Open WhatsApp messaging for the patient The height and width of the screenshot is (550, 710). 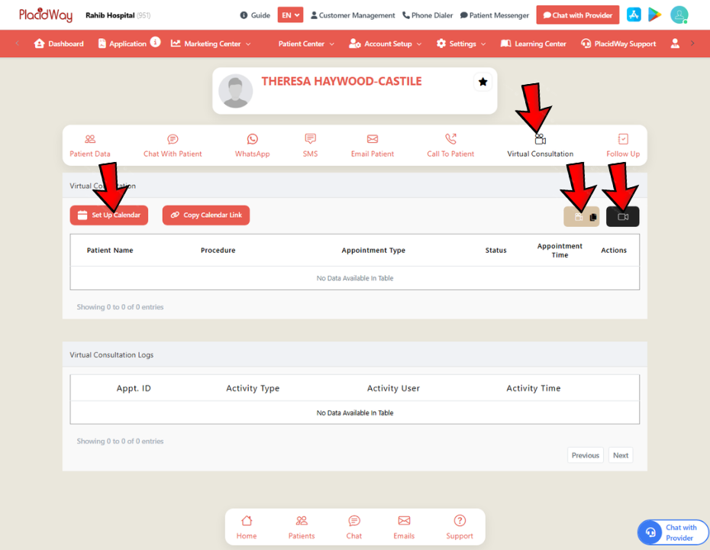[252, 145]
